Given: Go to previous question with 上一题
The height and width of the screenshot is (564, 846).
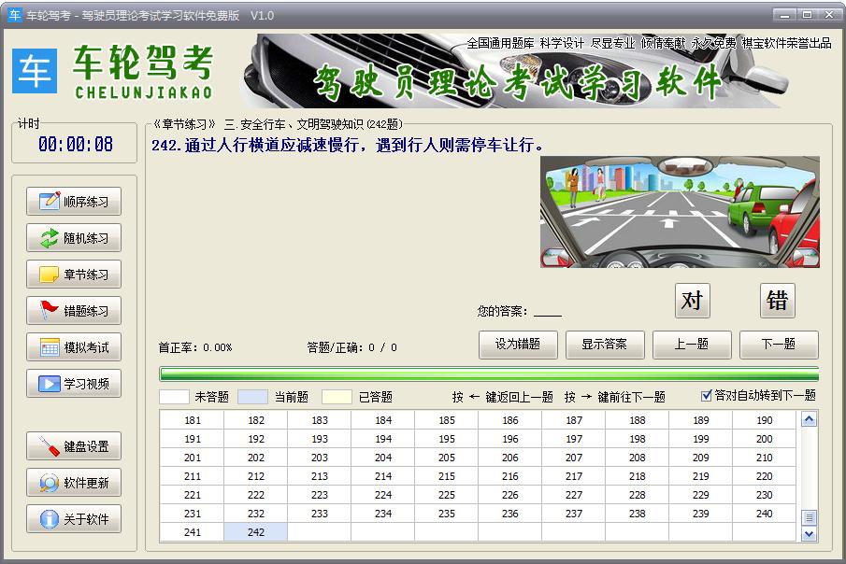Looking at the screenshot, I should click(x=692, y=345).
